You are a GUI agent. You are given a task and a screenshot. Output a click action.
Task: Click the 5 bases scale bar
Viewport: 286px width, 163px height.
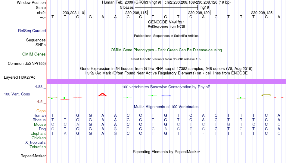[x=166, y=8]
